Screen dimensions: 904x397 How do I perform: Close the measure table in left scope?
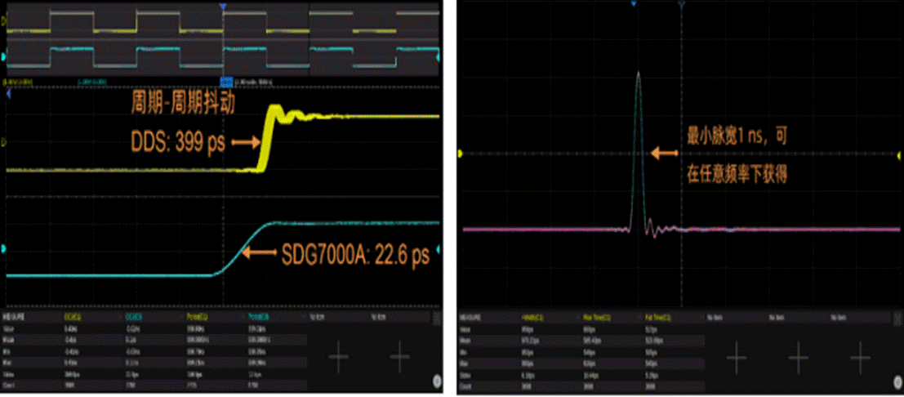(x=437, y=317)
